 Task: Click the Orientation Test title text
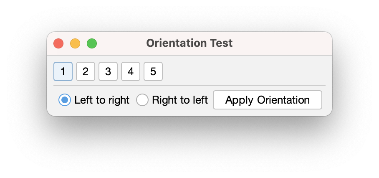[189, 43]
